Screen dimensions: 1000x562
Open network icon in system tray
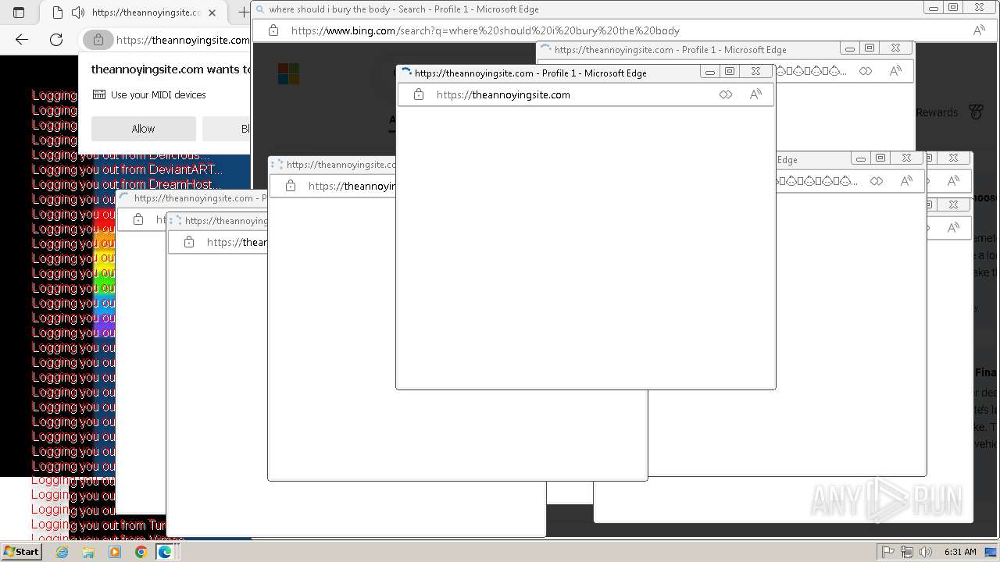tap(906, 552)
